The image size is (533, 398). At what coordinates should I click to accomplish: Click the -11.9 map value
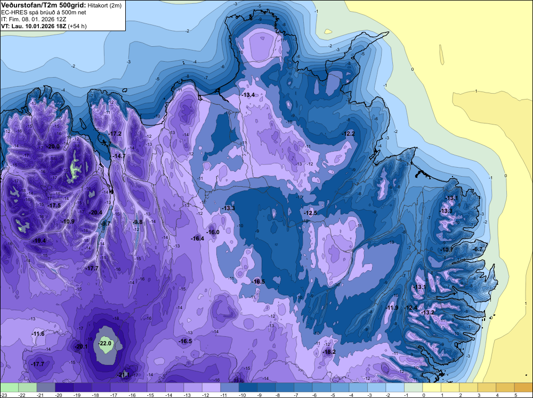[x=392, y=308]
